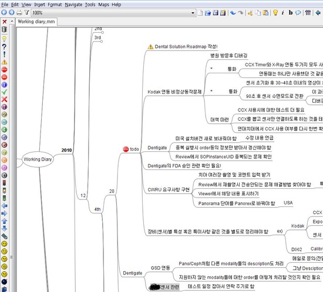This screenshot has width=323, height=292.
Task: Add the priority 5 number icon
Action: click(4, 137)
